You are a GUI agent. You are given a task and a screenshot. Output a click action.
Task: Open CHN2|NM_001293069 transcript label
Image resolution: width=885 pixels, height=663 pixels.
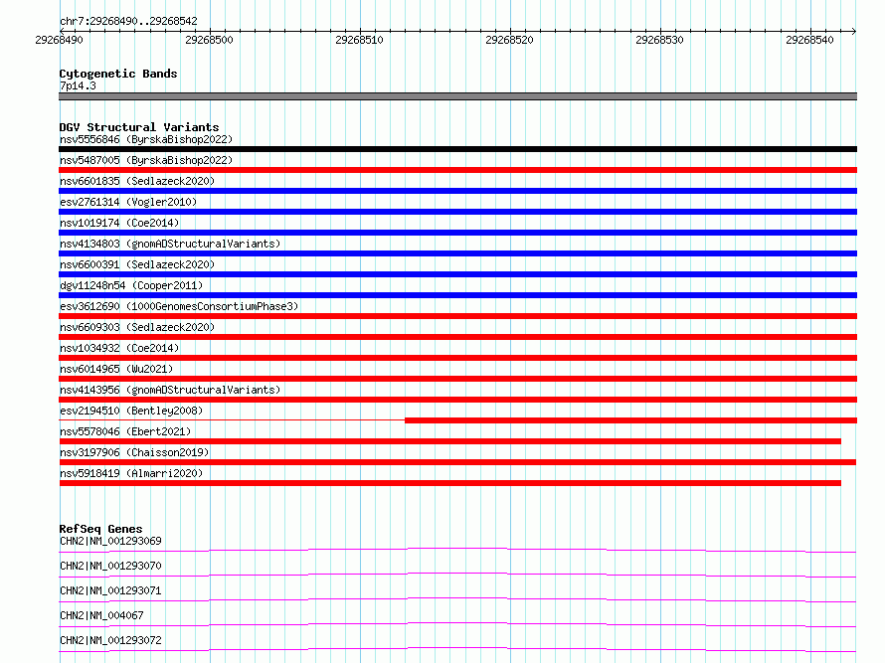coord(110,541)
